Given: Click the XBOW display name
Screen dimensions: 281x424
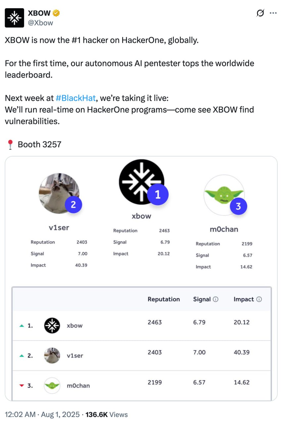Looking at the screenshot, I should click(x=39, y=13).
